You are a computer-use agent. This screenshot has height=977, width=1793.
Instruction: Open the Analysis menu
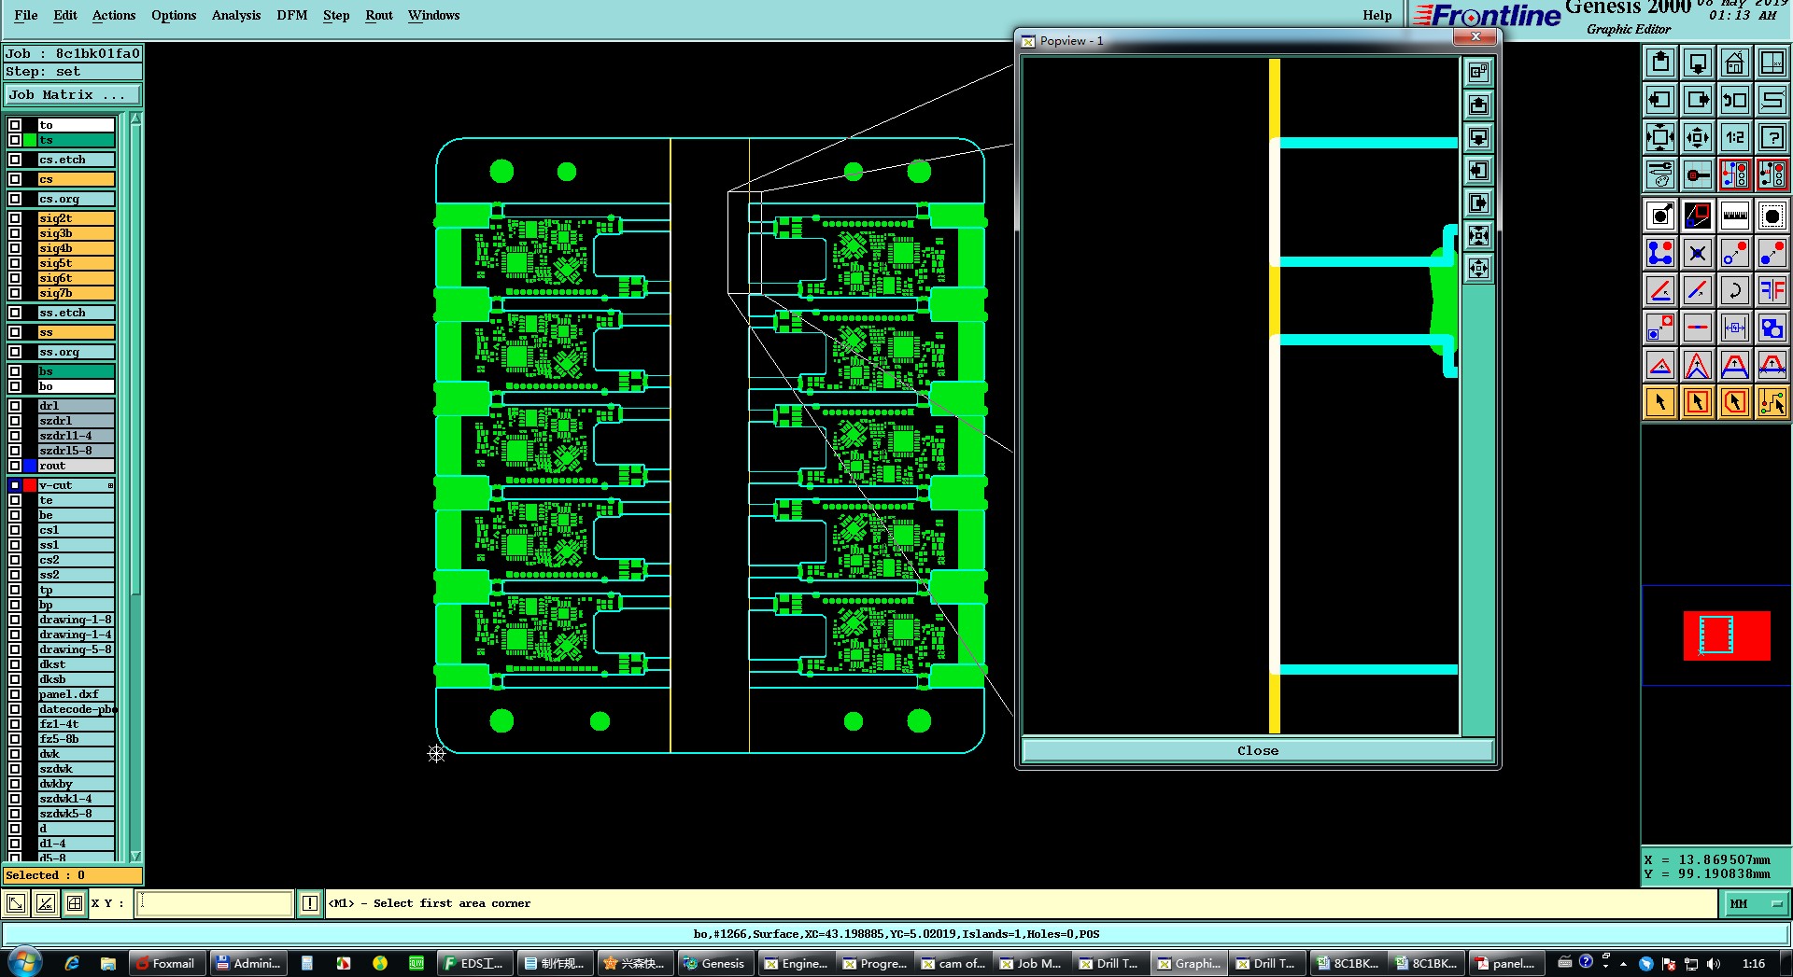point(236,15)
